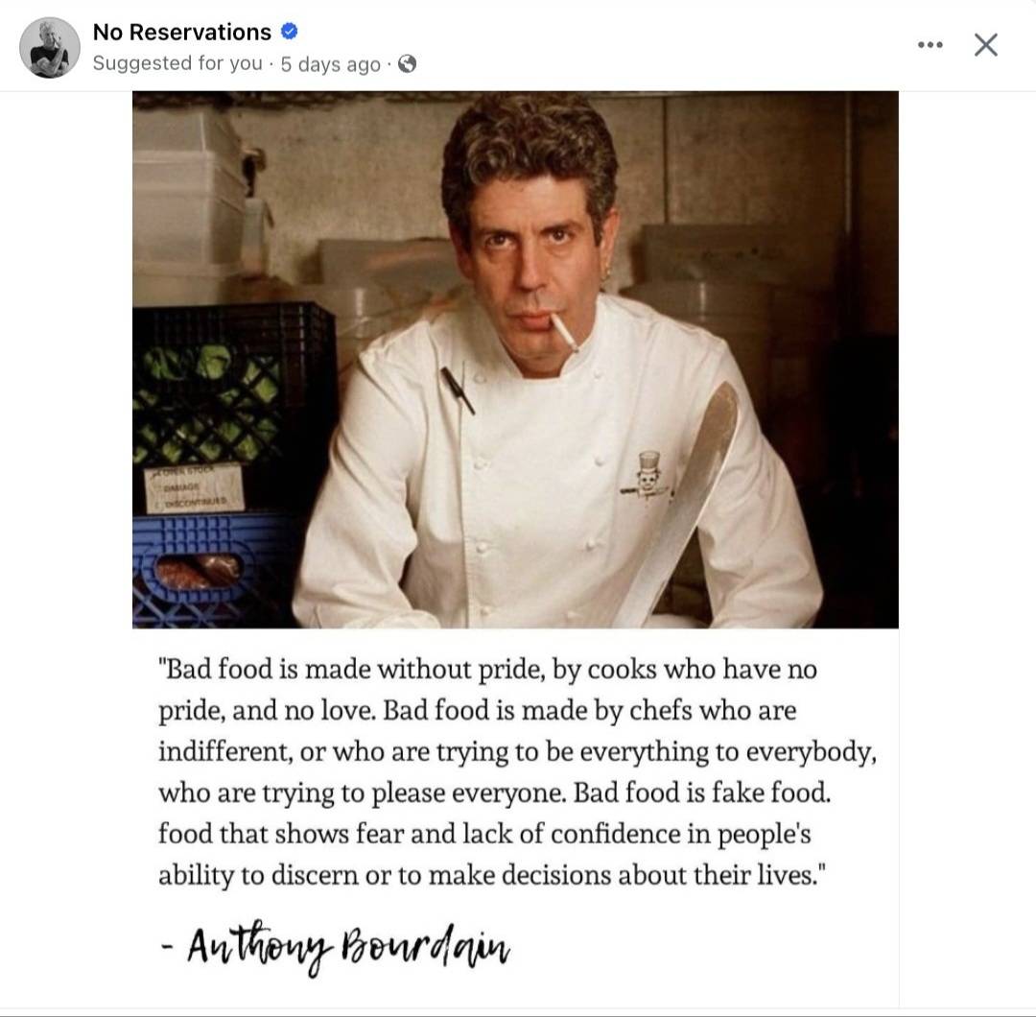Viewport: 1036px width, 1017px height.
Task: Click the globe public audience icon
Action: (x=408, y=63)
